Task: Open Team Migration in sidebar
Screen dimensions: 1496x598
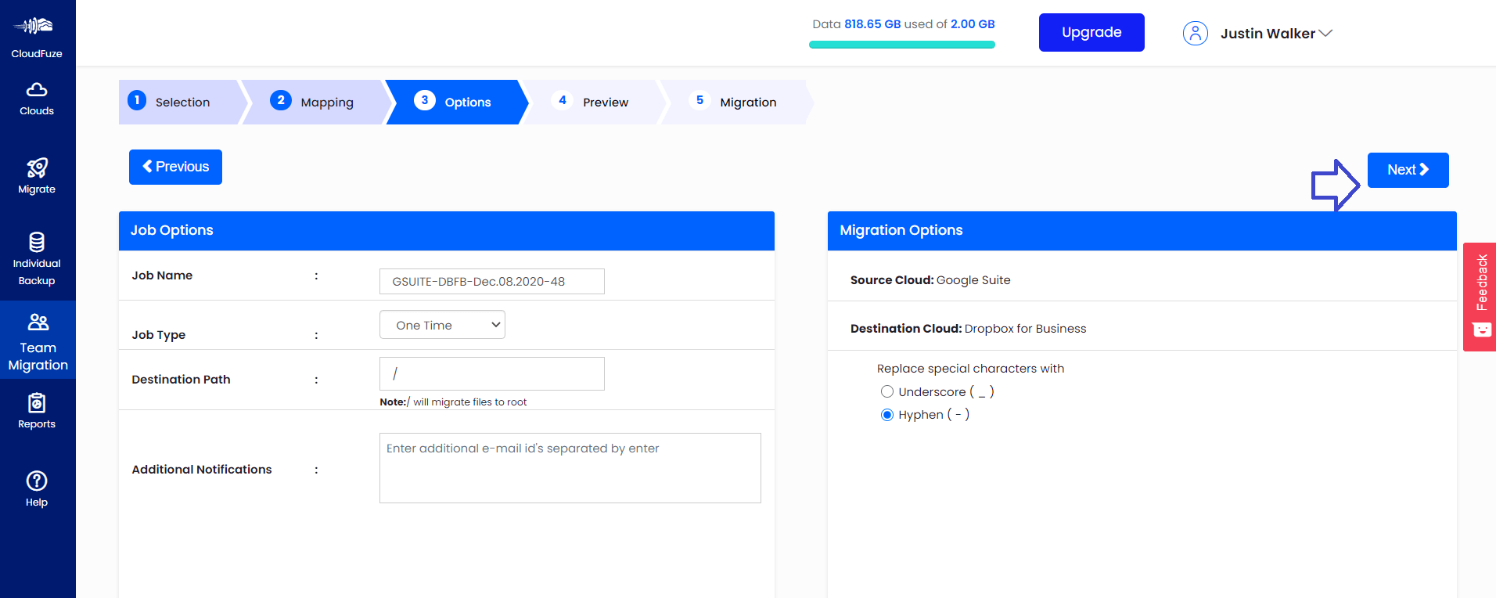Action: coord(38,340)
